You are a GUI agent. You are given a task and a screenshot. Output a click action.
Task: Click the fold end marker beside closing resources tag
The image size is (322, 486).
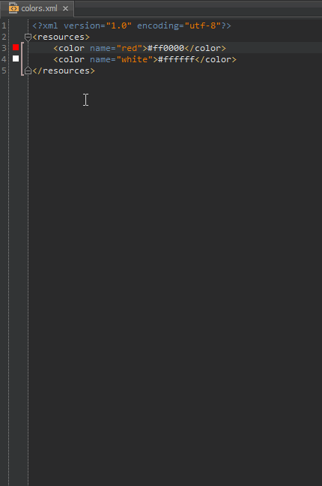point(28,70)
